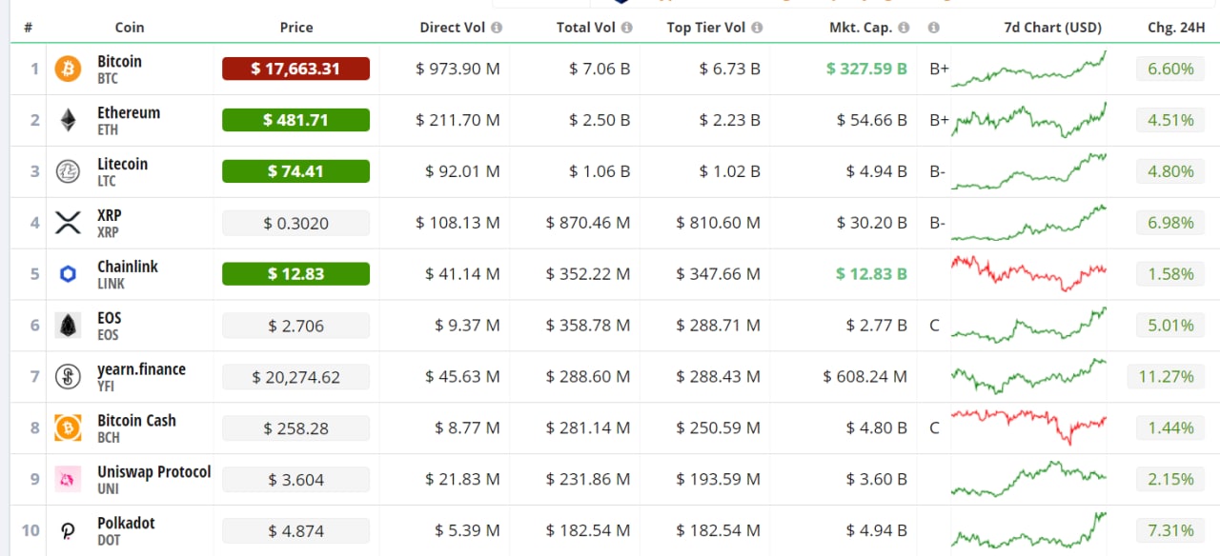Click Litecoin's green price $ 74.41
The height and width of the screenshot is (556, 1220).
coord(295,171)
